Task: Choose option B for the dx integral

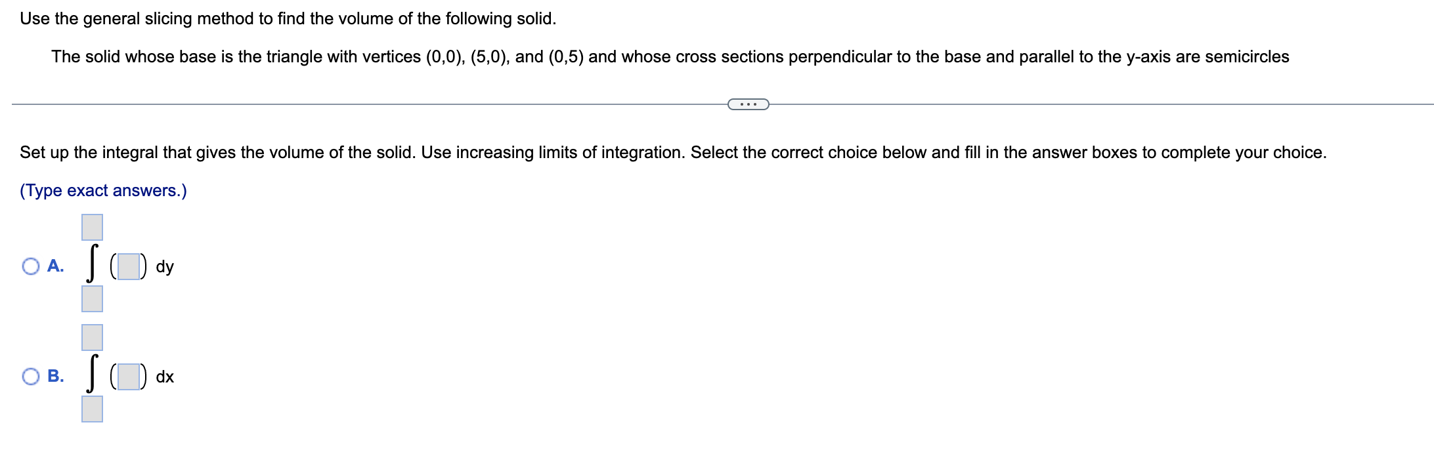Action: (x=30, y=377)
